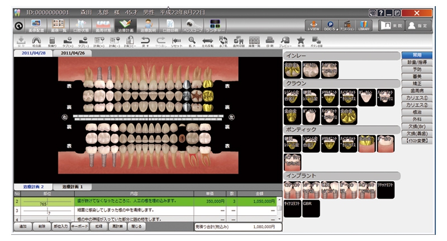Choose the 矯正 category button

[416, 83]
